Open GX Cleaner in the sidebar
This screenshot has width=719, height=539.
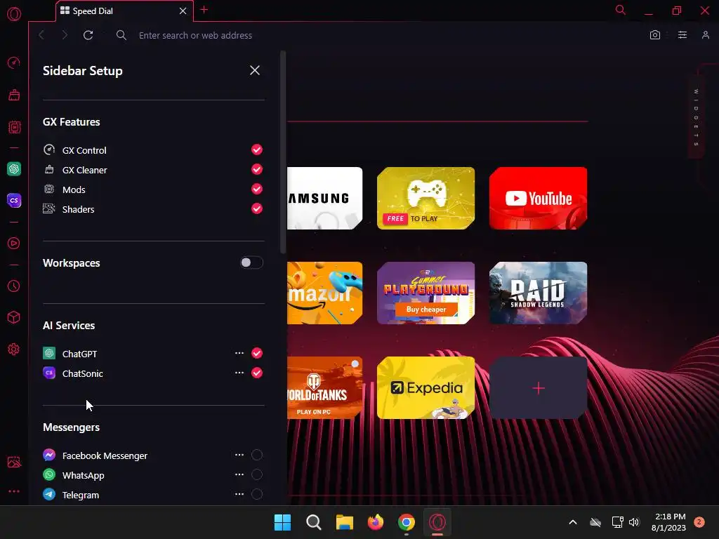pyautogui.click(x=14, y=95)
